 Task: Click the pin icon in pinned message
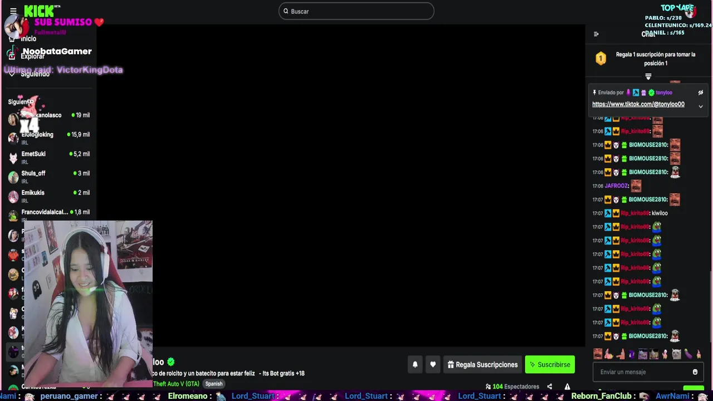(x=594, y=92)
